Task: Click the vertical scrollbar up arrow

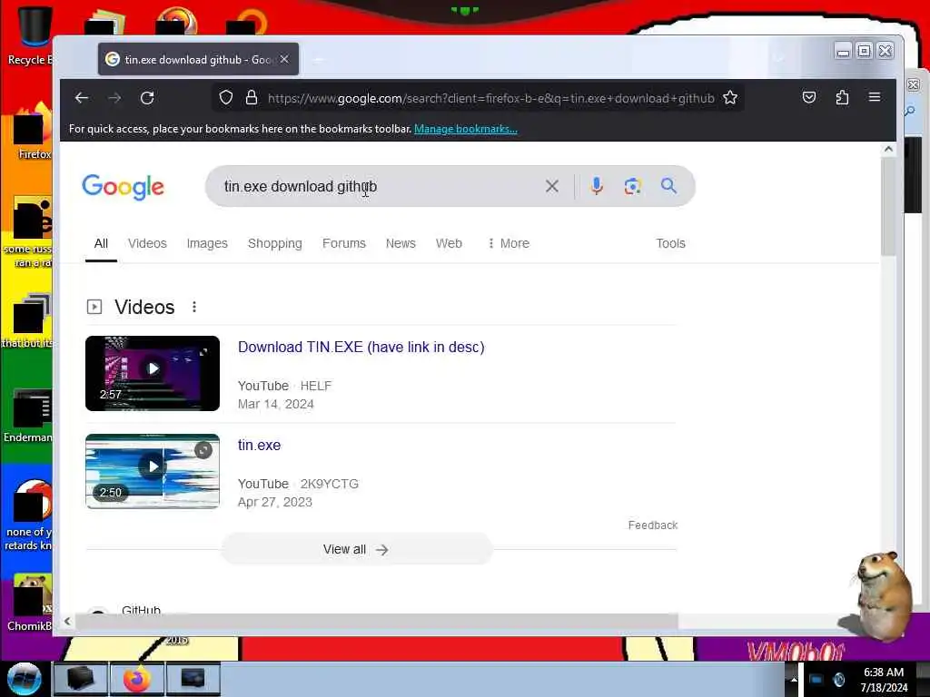Action: click(888, 150)
